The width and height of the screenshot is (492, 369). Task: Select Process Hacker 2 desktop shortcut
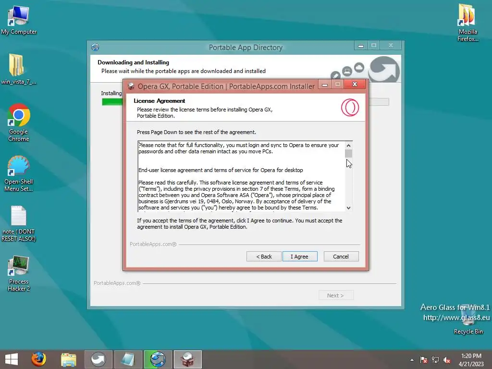[x=19, y=273]
